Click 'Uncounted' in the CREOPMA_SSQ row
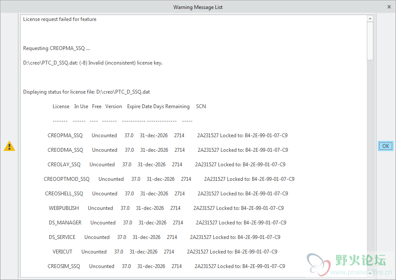Screen dimensions: 396x280 pos(104,136)
